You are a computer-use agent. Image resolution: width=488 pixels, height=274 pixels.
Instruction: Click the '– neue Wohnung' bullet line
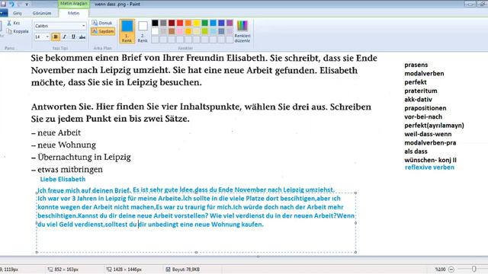[x=63, y=145]
